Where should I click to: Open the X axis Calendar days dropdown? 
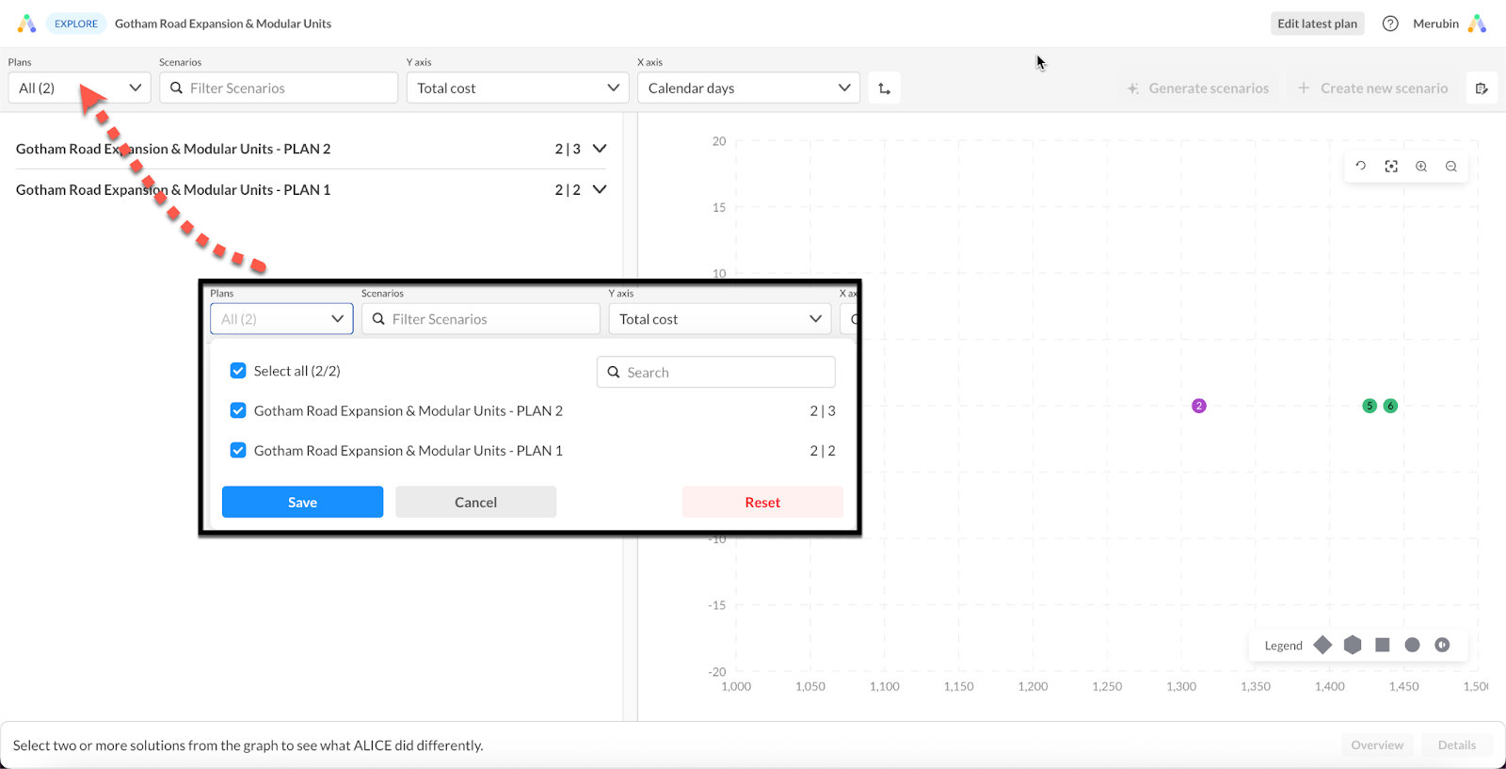[x=748, y=88]
